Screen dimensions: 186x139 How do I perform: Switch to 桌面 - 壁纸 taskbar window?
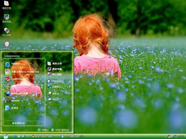coord(43,136)
